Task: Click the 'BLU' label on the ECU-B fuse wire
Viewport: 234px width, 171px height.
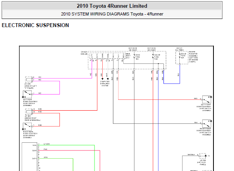Action: (x=178, y=75)
